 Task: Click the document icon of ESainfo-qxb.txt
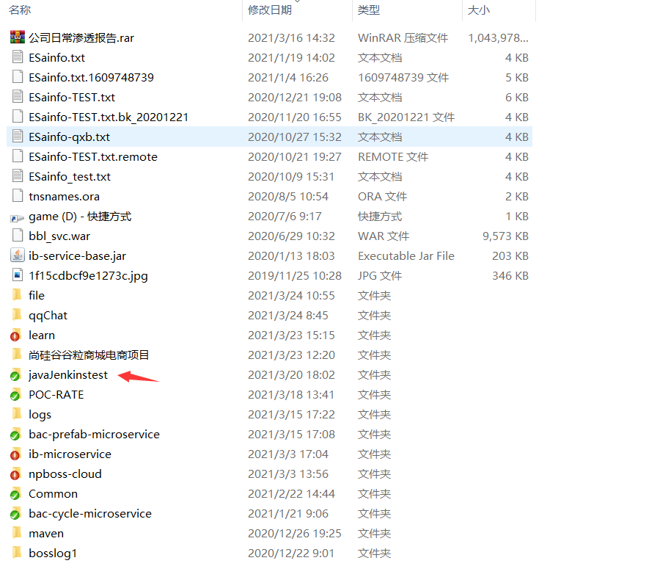[x=18, y=137]
